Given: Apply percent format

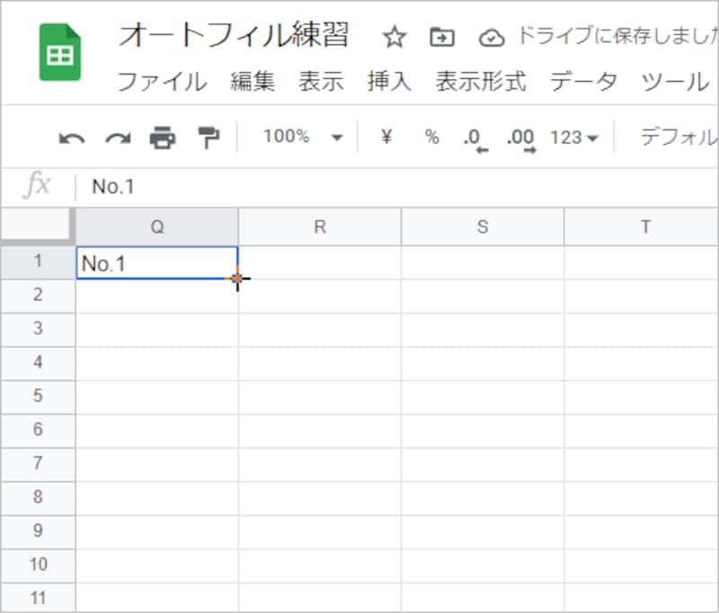Looking at the screenshot, I should point(431,137).
